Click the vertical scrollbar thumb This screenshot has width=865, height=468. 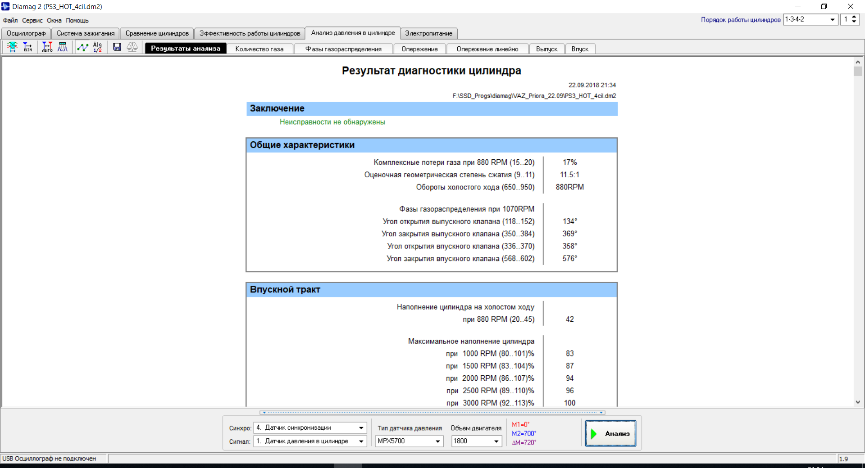[858, 72]
